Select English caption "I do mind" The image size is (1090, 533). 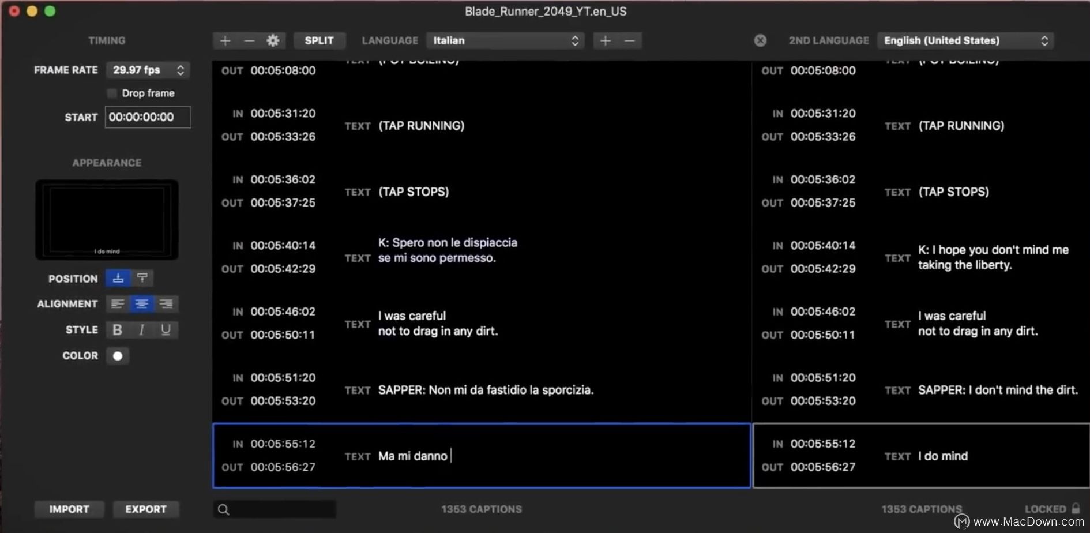[943, 456]
